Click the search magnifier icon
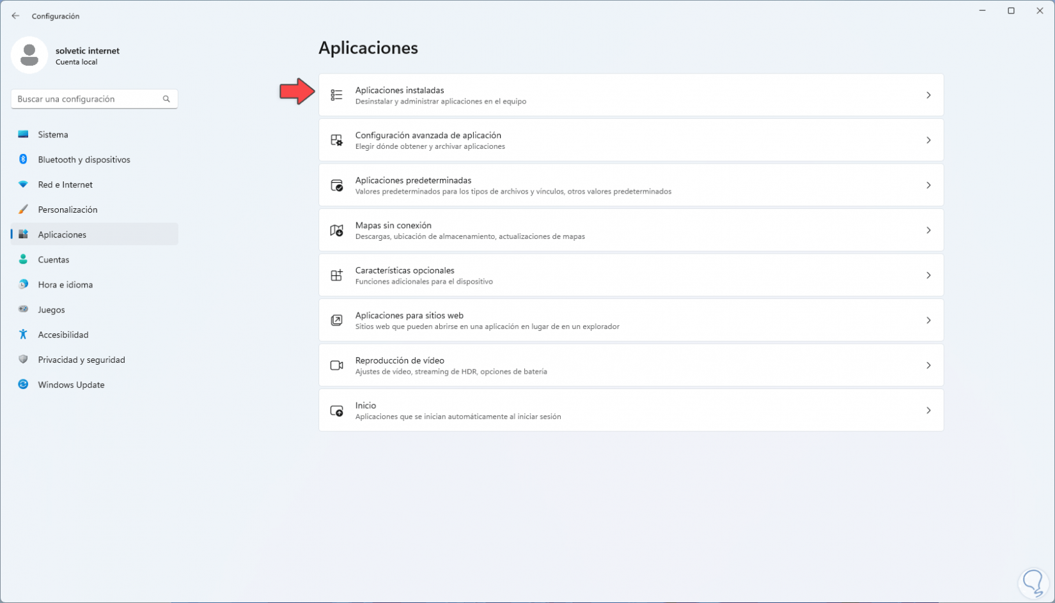Screen dimensions: 1055x603 [166, 99]
